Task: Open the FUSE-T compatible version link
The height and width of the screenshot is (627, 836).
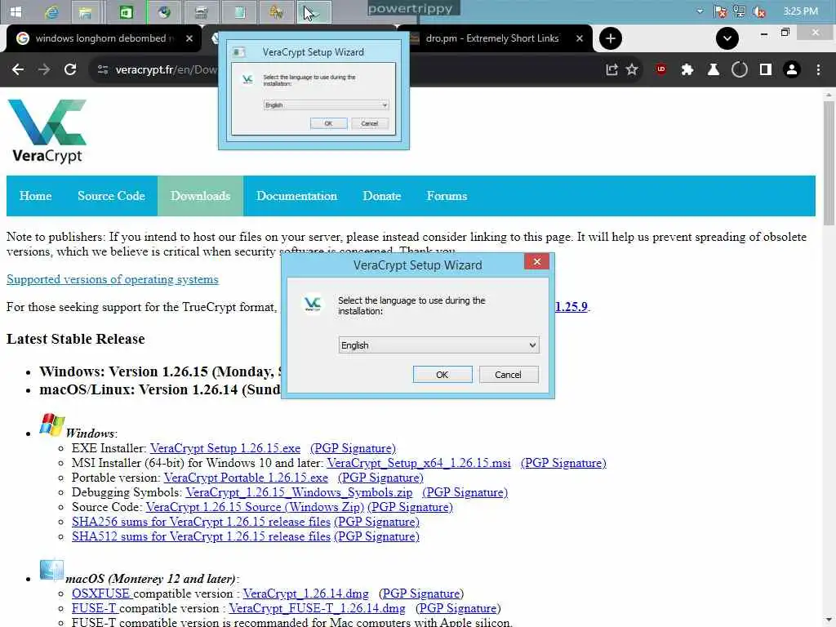Action: 95,607
